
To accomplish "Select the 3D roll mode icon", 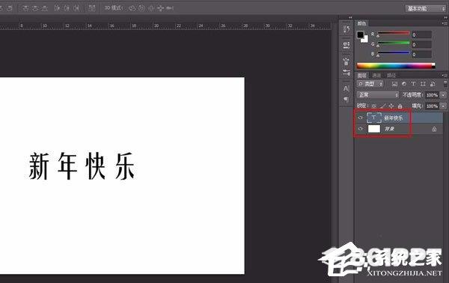I will [141, 8].
